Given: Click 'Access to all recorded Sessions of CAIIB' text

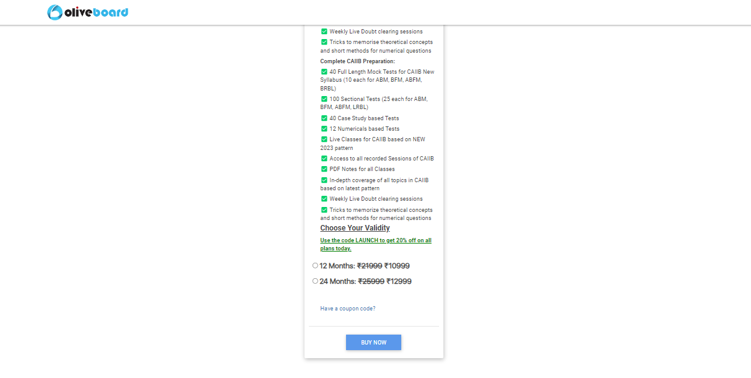Looking at the screenshot, I should (381, 159).
